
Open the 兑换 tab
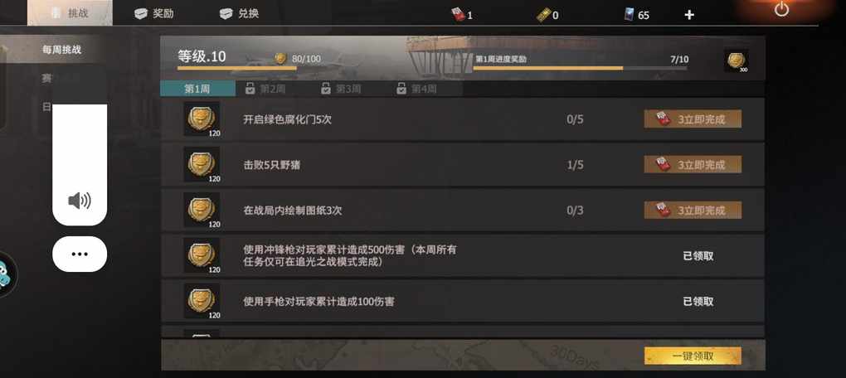(x=240, y=13)
